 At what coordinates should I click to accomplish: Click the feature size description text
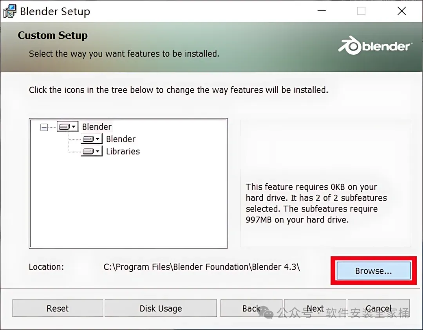316,203
